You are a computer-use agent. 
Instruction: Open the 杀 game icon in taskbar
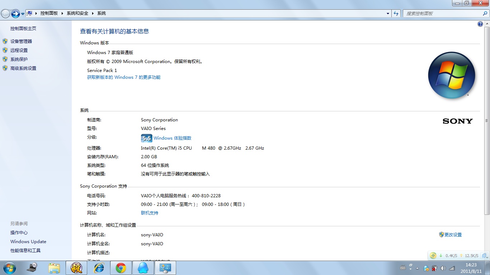point(76,267)
